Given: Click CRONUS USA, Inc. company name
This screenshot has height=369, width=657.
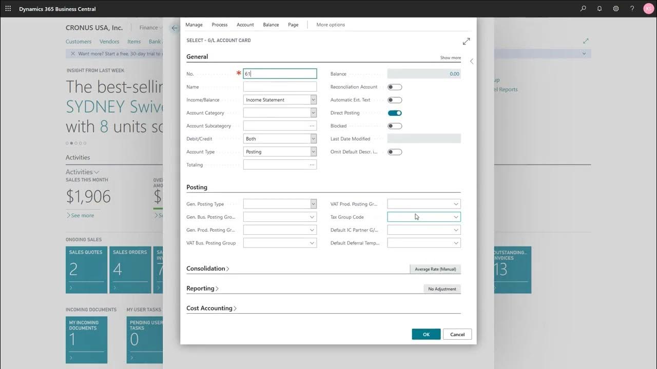Looking at the screenshot, I should pyautogui.click(x=94, y=28).
